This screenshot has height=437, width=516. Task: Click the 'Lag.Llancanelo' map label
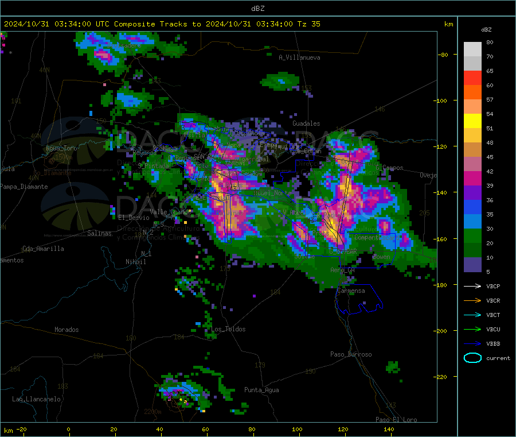point(36,400)
